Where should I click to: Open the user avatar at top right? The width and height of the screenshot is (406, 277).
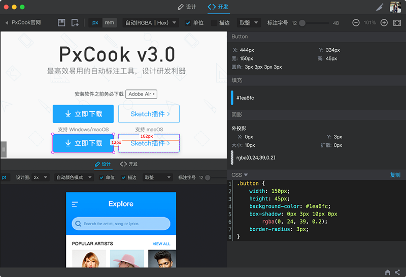395,7
